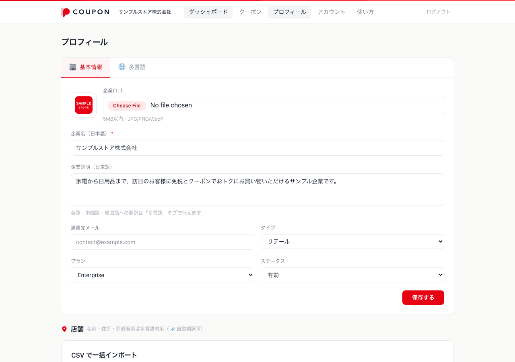Viewport: 515px width, 362px height.
Task: Open the タイプ dropdown showing リテール
Action: point(352,242)
